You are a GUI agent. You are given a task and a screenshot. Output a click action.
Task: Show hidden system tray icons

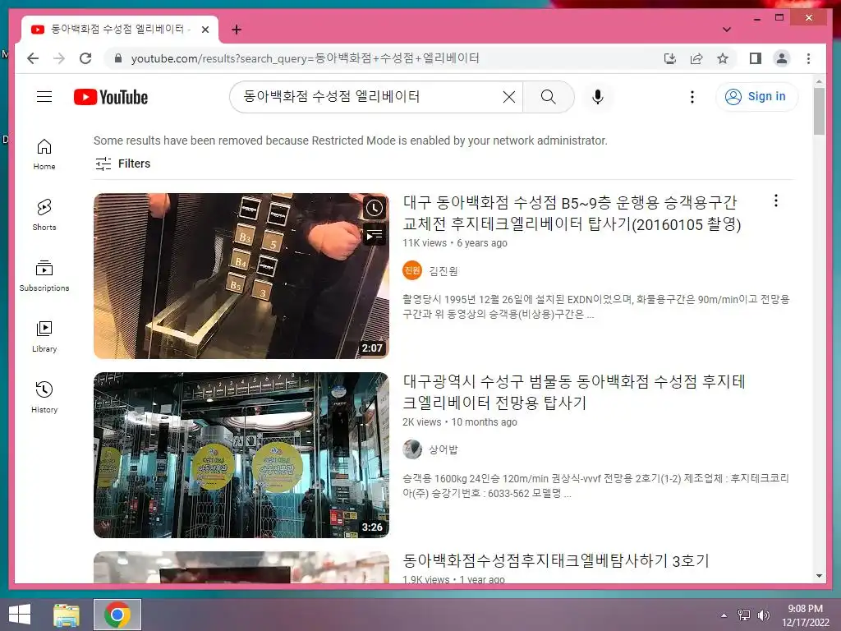coord(724,615)
